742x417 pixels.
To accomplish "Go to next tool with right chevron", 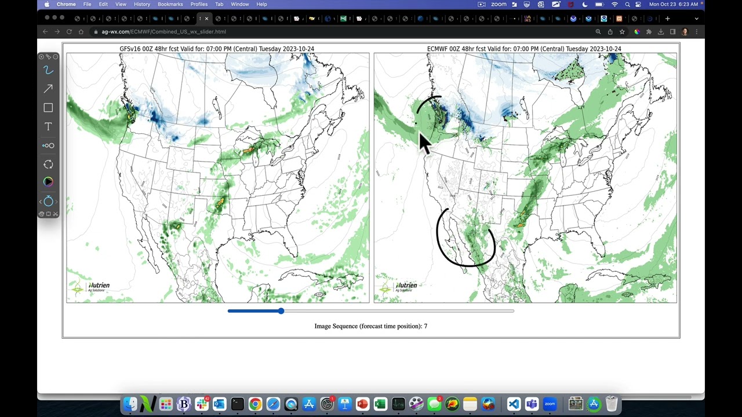I will 56,202.
